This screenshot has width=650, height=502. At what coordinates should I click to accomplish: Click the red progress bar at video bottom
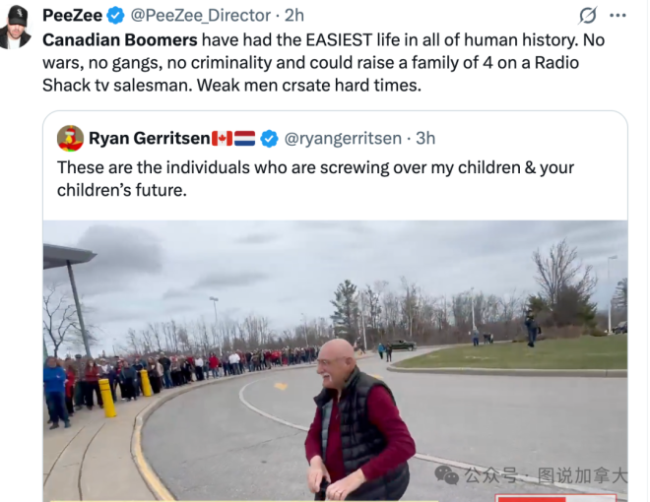(532, 499)
